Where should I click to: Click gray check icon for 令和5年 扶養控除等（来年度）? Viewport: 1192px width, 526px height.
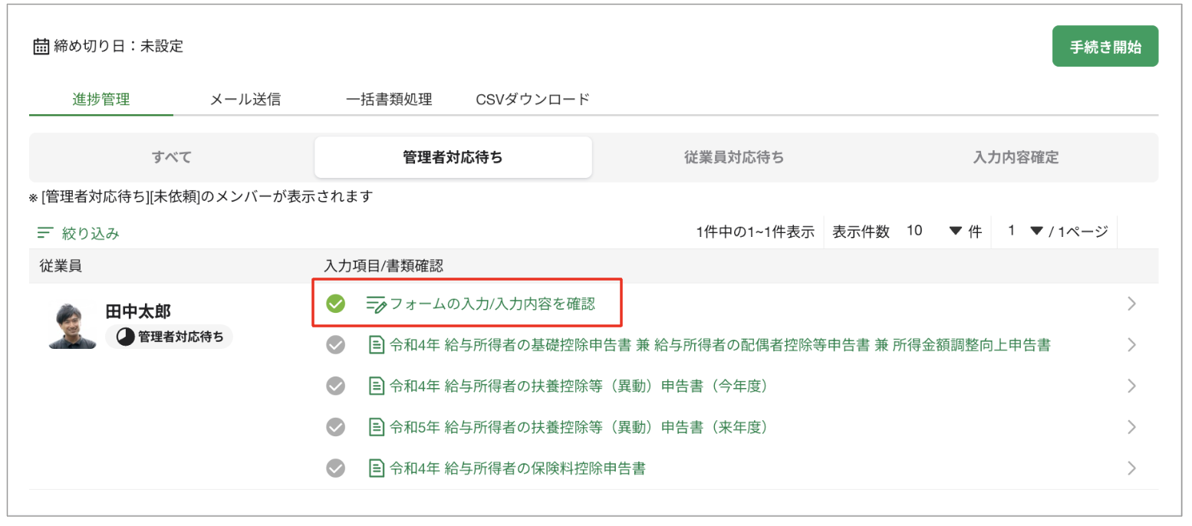coord(335,427)
